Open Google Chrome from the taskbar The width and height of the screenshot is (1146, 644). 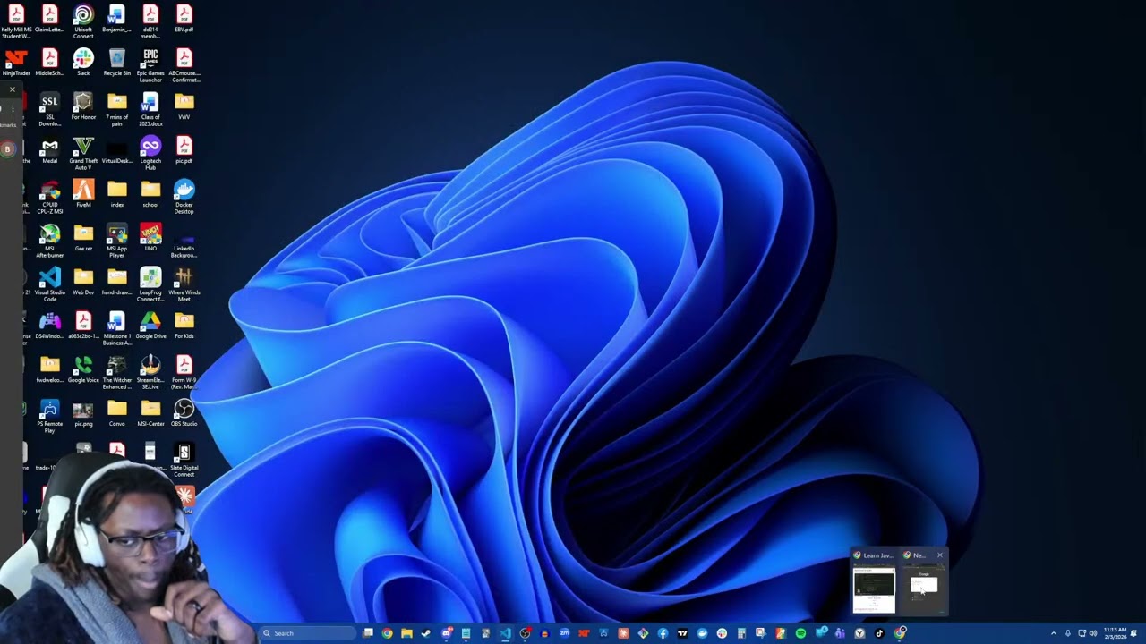pos(387,633)
